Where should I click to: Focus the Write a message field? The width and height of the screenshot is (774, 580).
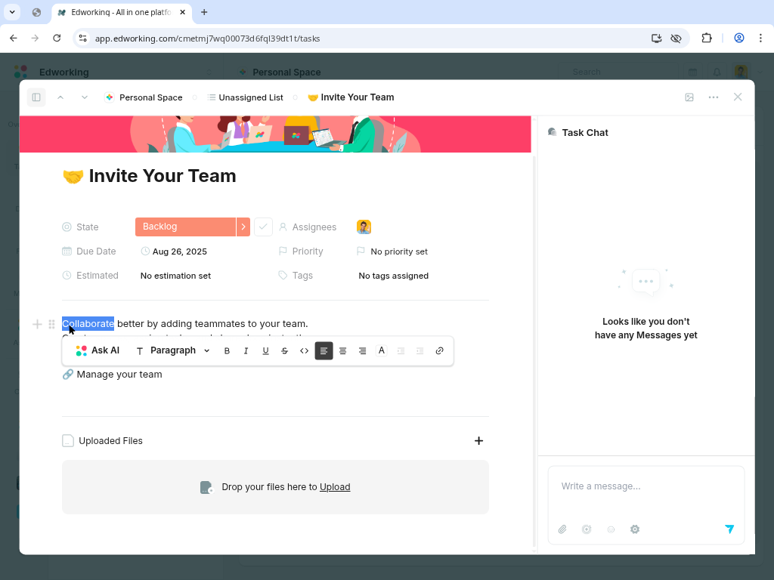[646, 486]
